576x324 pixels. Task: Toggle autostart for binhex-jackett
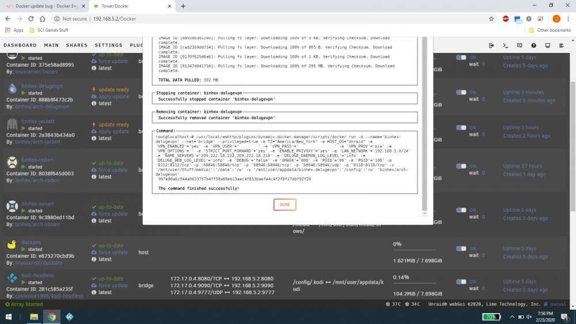point(461,128)
